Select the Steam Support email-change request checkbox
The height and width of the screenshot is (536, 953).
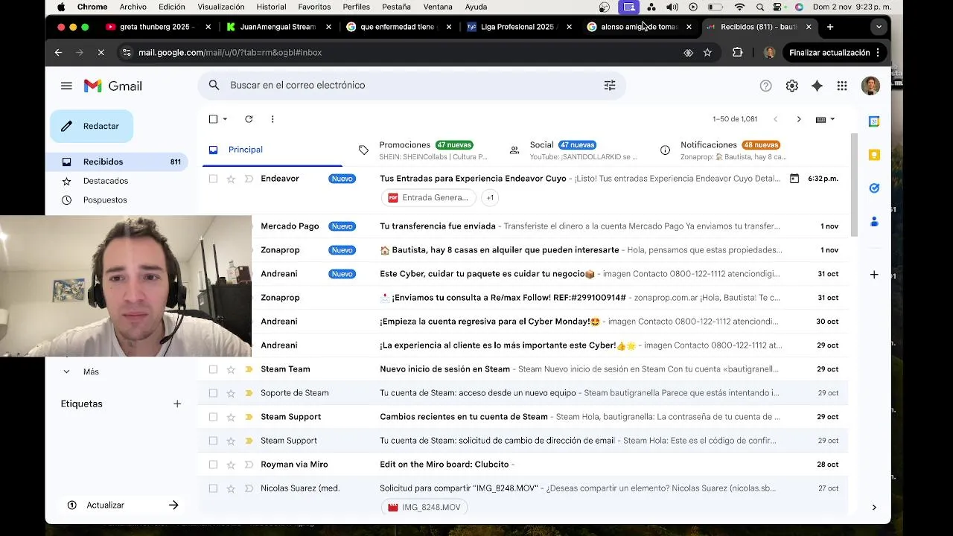click(x=213, y=441)
